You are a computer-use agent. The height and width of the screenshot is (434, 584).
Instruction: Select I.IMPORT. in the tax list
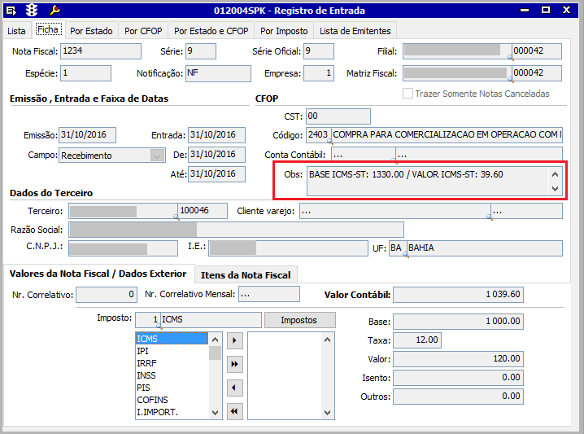172,412
